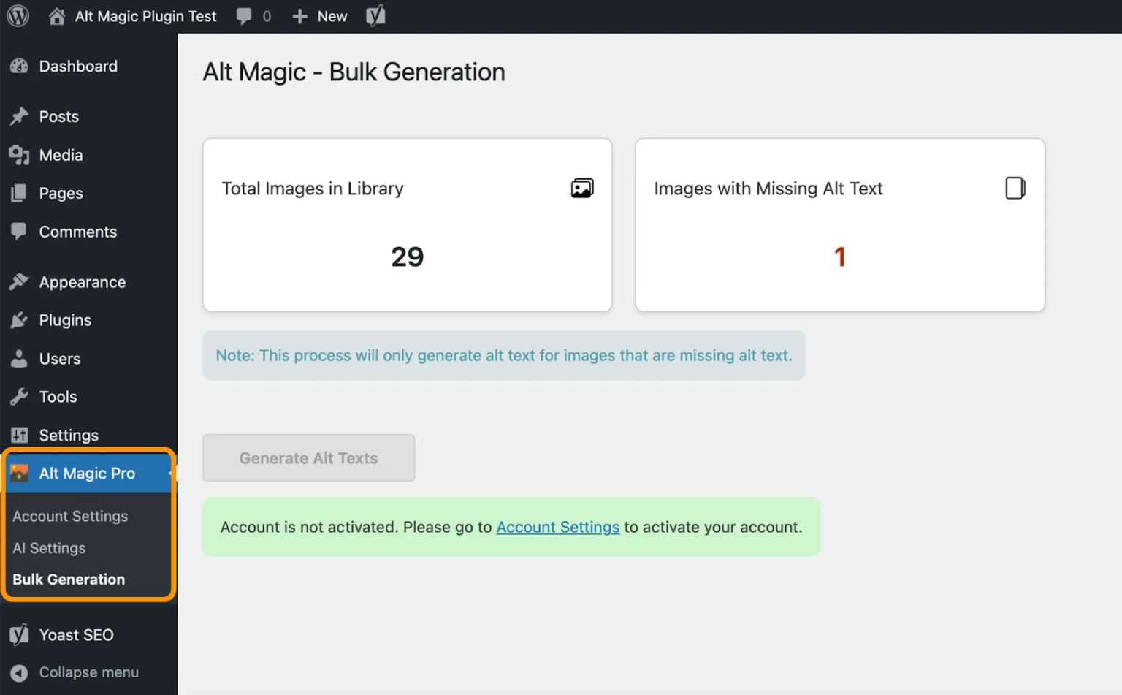Click the comment count 0 in admin bar
This screenshot has width=1122, height=695.
(267, 16)
